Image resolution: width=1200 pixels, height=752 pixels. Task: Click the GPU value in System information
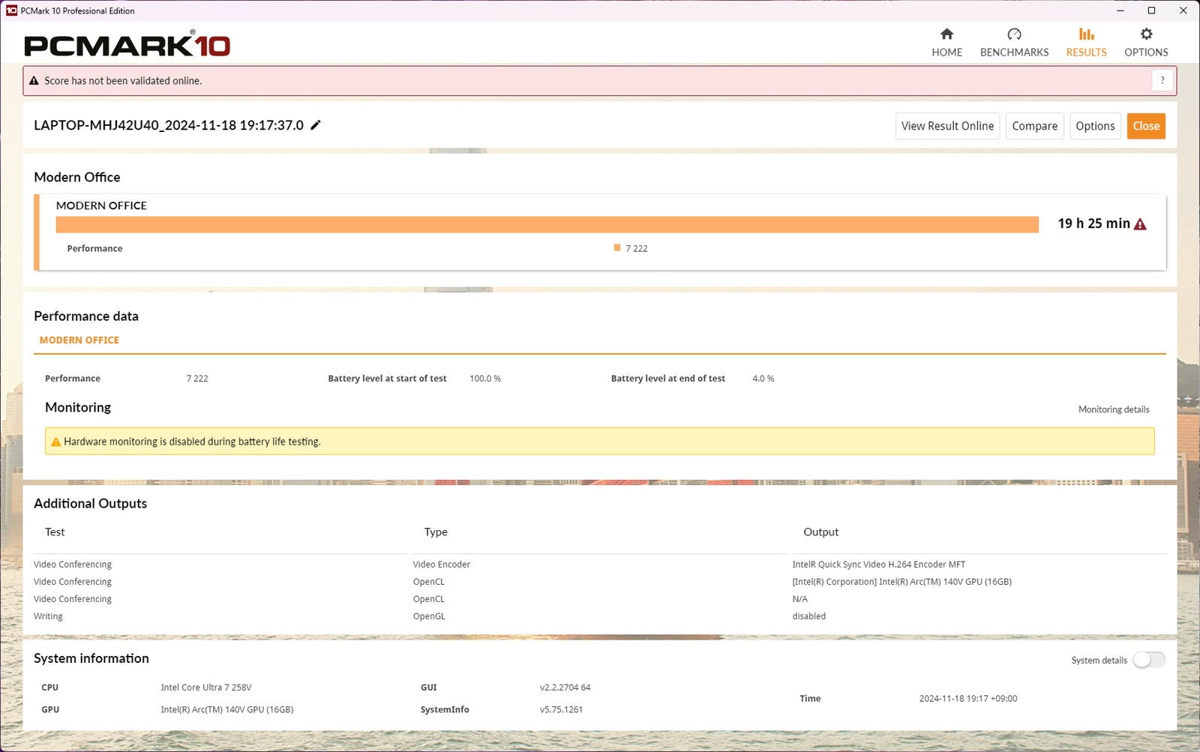pos(226,709)
